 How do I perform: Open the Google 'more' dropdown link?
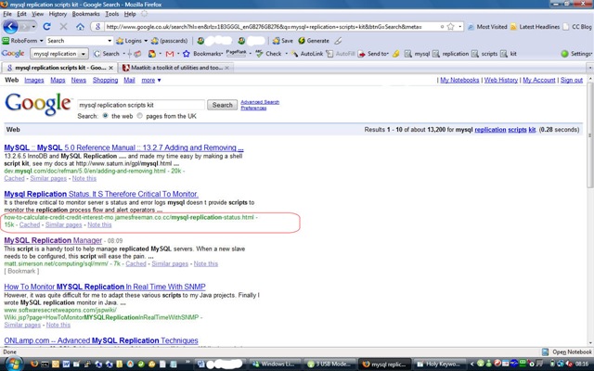tap(150, 81)
